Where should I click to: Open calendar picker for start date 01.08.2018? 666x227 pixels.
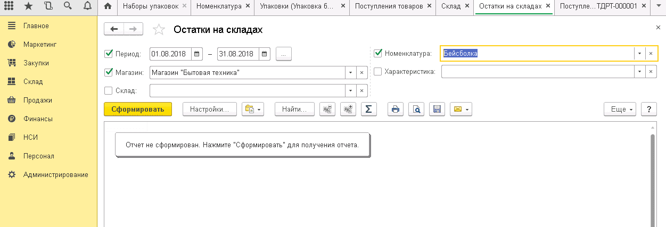pyautogui.click(x=197, y=54)
